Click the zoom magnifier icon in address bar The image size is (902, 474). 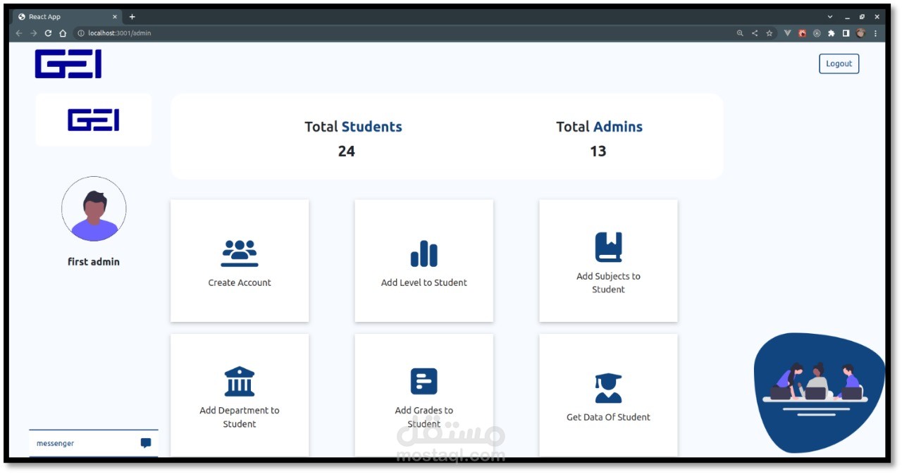pos(740,33)
